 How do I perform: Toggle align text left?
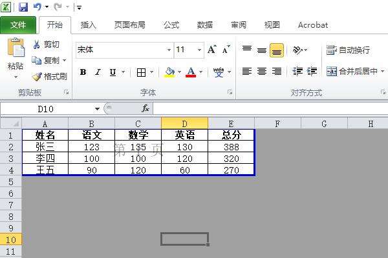pos(247,72)
